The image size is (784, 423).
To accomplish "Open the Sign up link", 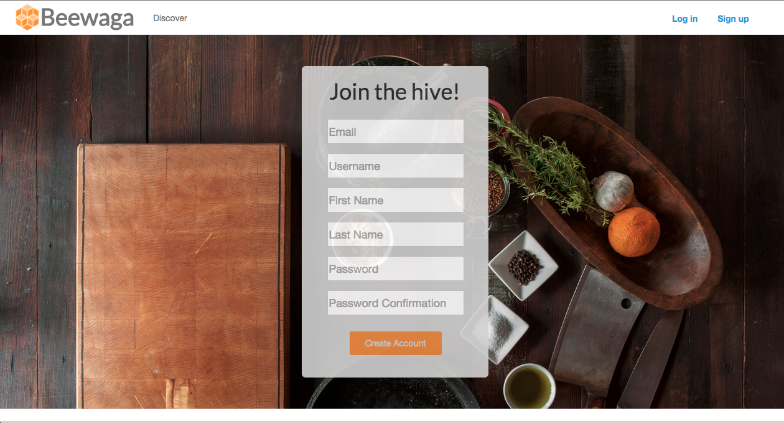I will coord(733,19).
